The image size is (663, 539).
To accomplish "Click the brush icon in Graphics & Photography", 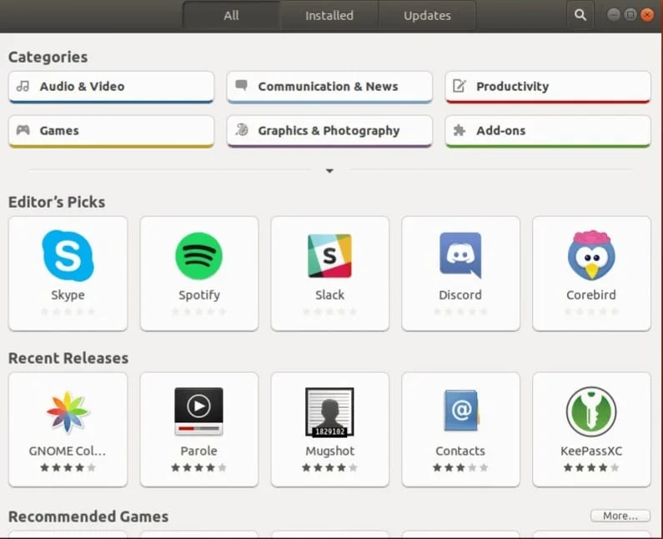I will 242,129.
